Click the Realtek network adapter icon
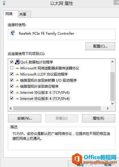This screenshot has height=167, width=119. point(13,33)
